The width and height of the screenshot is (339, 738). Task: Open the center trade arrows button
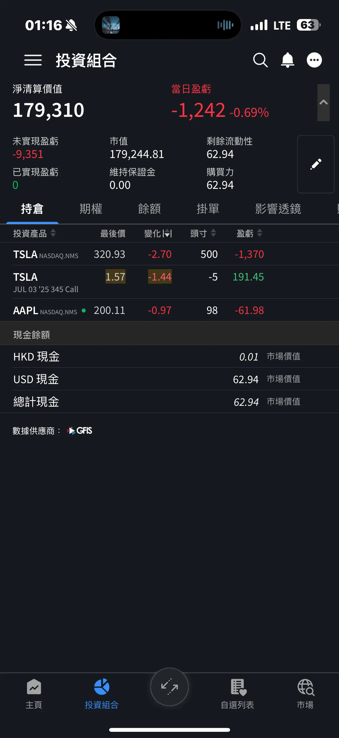tap(169, 687)
